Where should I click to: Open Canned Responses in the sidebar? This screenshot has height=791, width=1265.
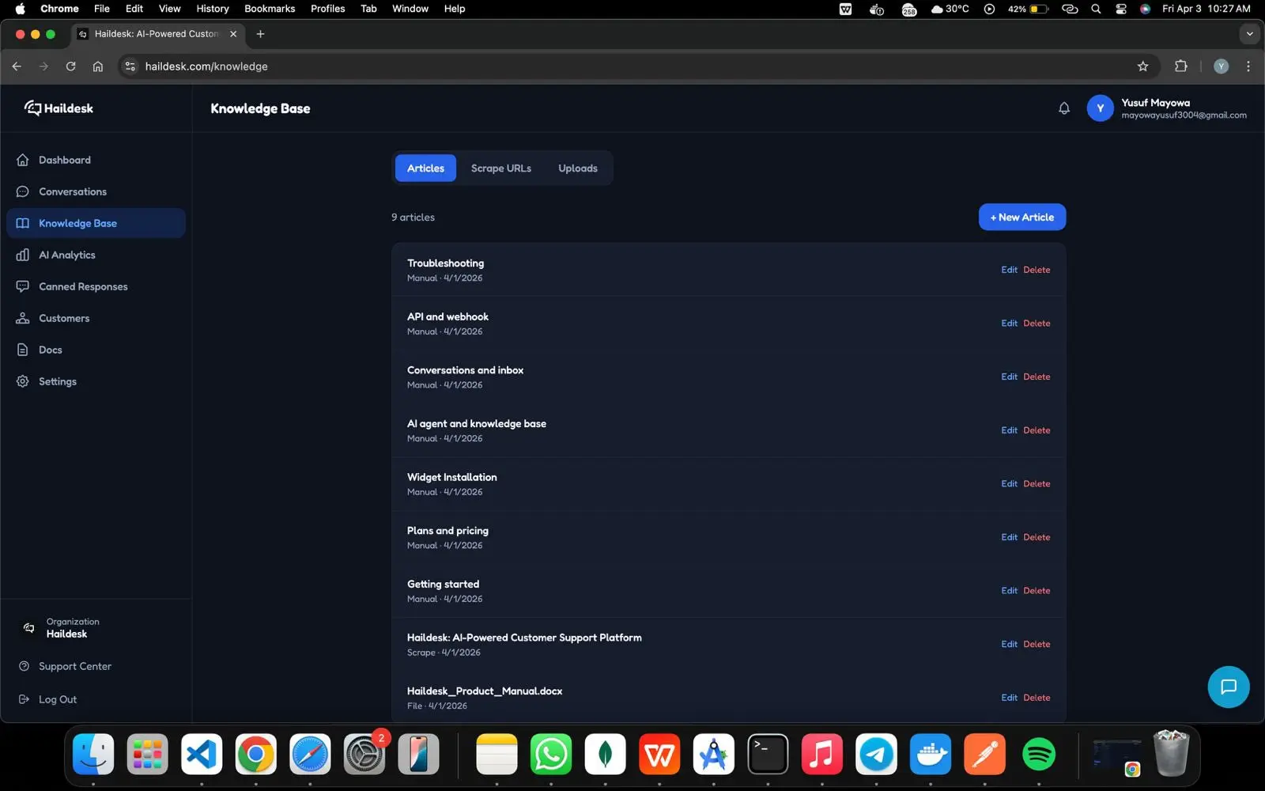(96, 286)
